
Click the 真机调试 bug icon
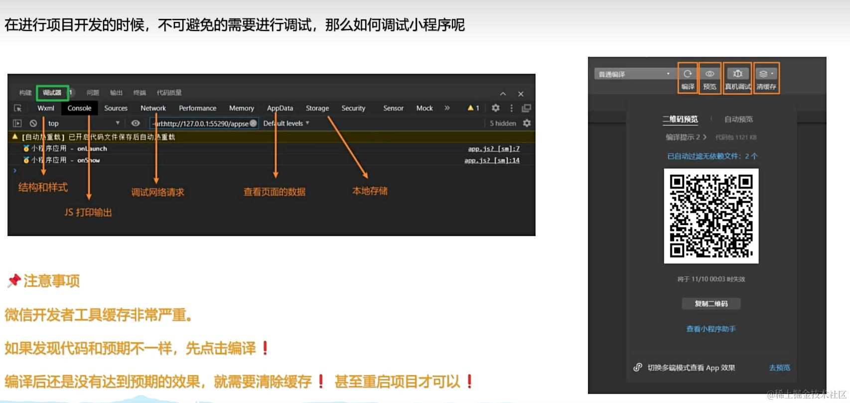pyautogui.click(x=738, y=74)
